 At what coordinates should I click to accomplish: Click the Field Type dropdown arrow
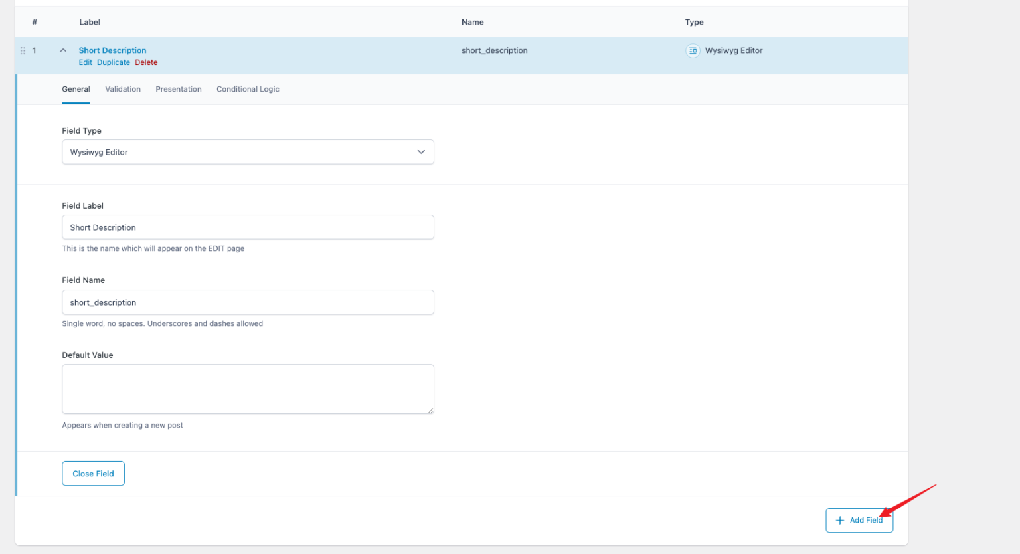[421, 152]
